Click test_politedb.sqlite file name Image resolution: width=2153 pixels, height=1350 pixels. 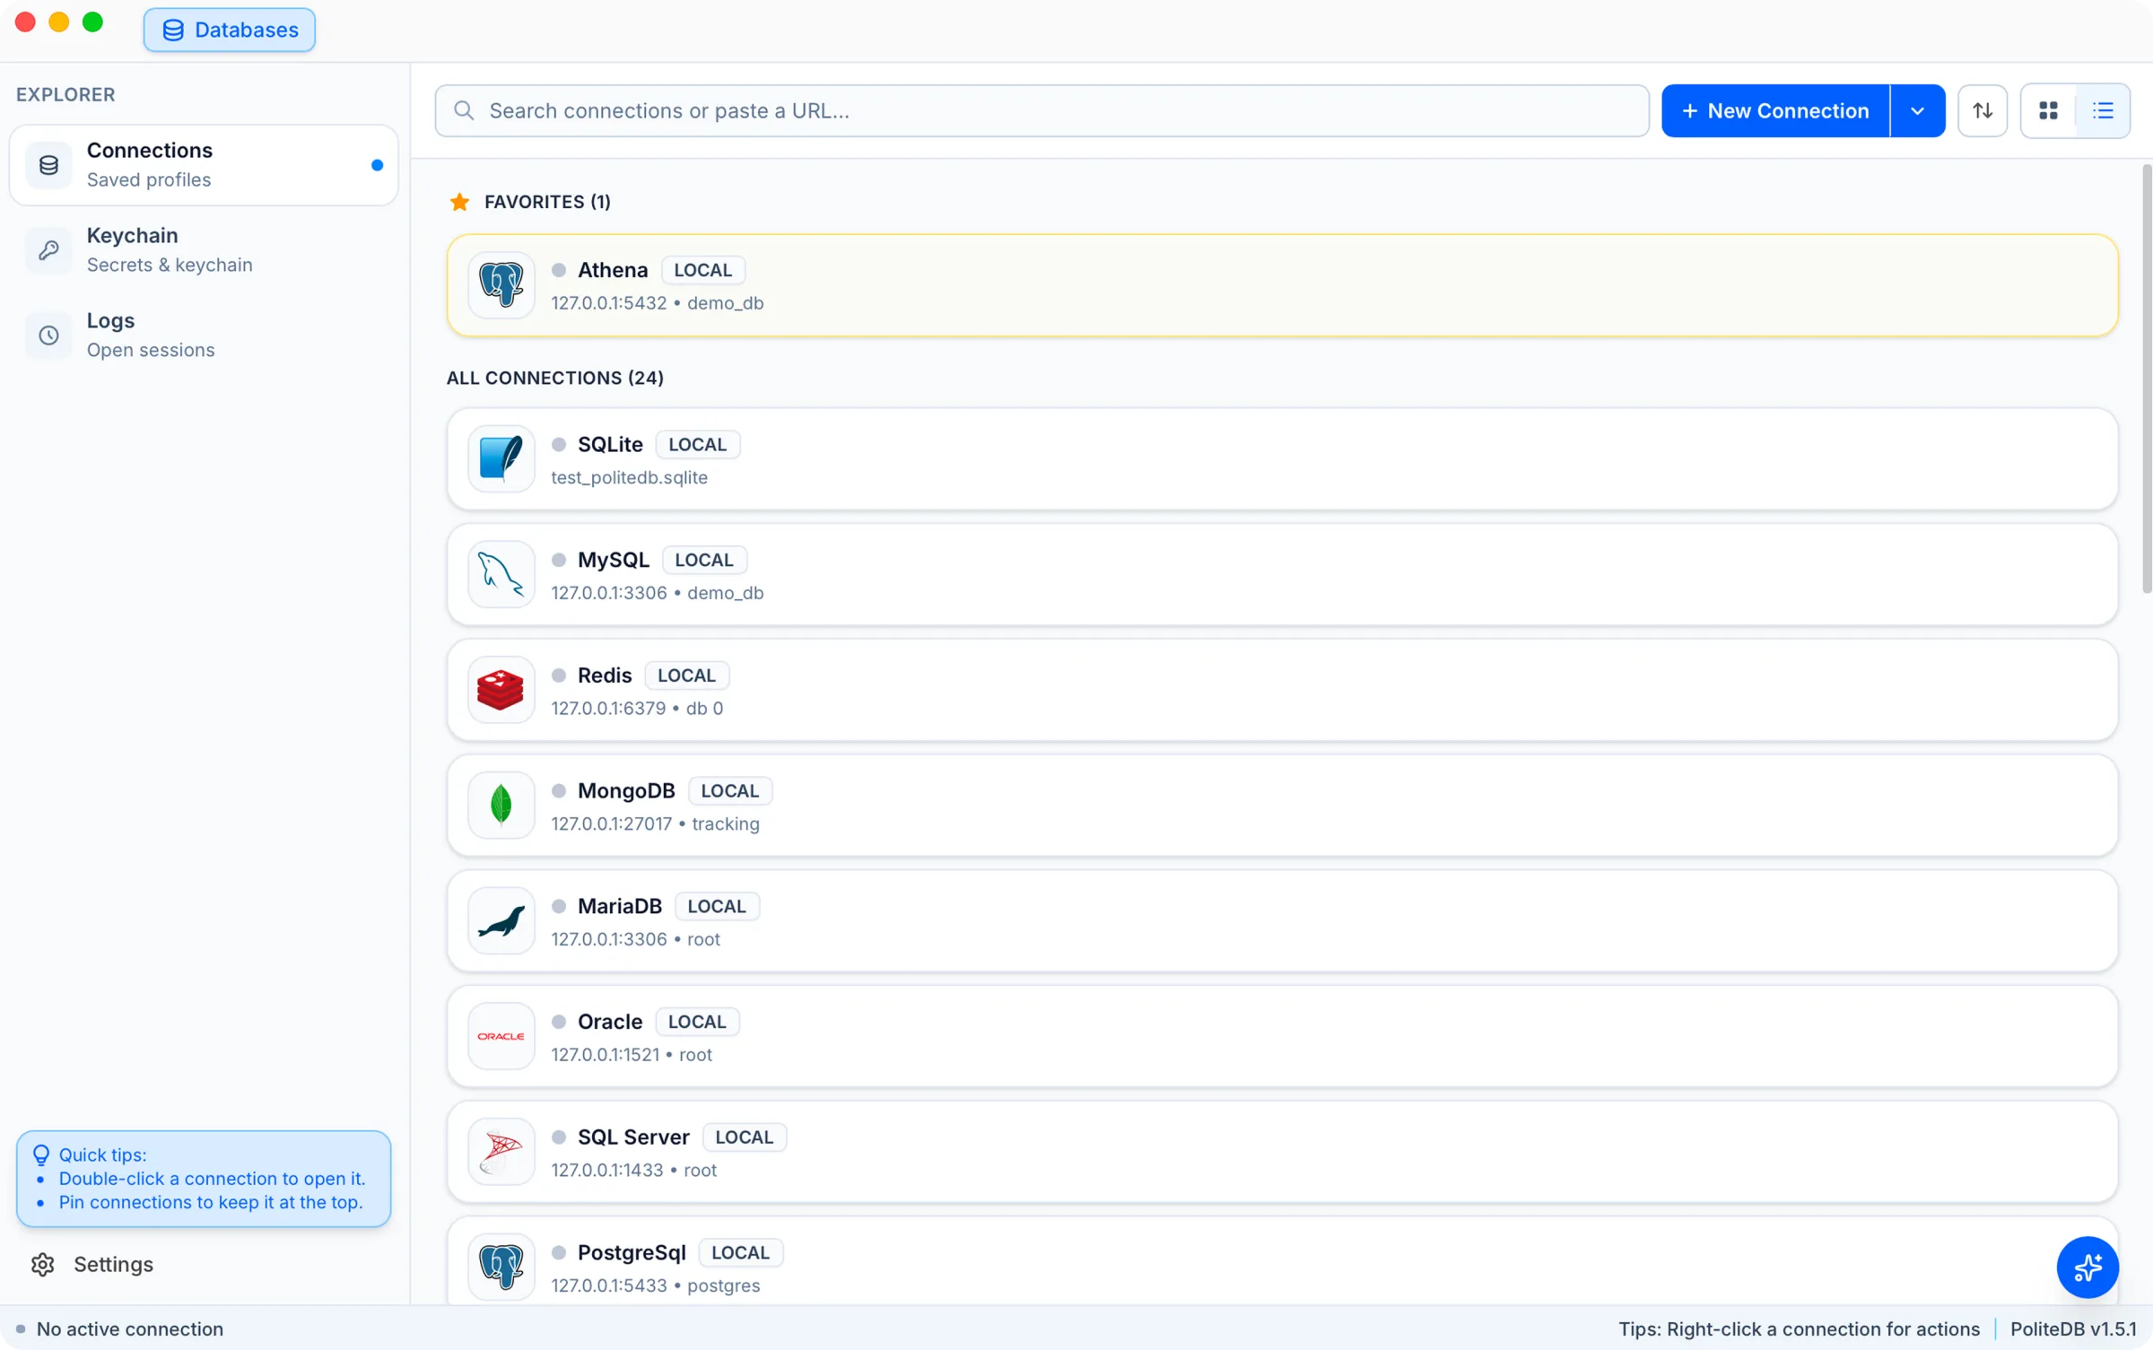(629, 478)
